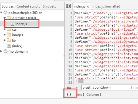Toggle regex .* search option
138x104 pixels.
(x=77, y=87)
